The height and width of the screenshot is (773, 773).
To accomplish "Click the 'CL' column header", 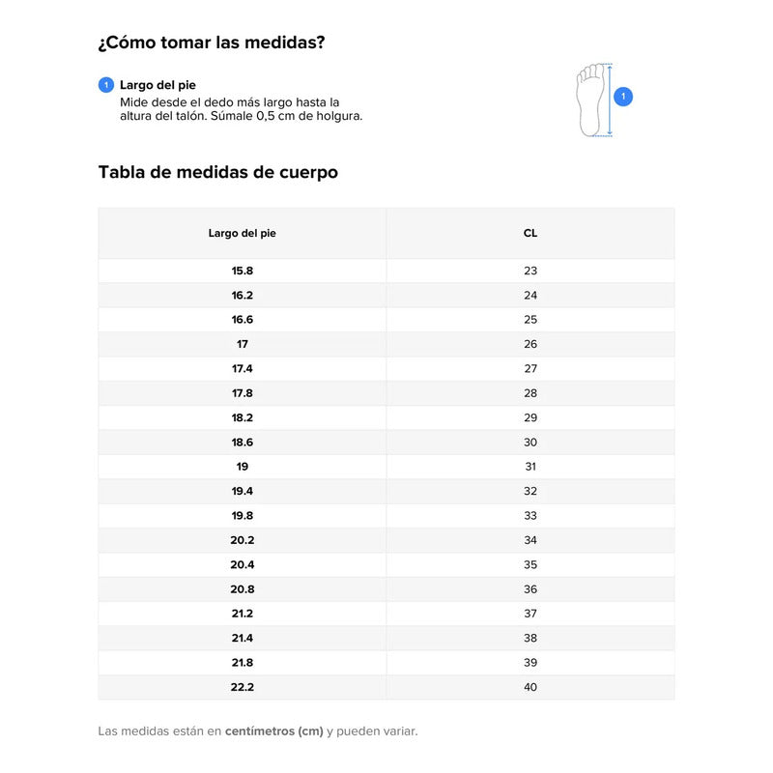I will 530,233.
